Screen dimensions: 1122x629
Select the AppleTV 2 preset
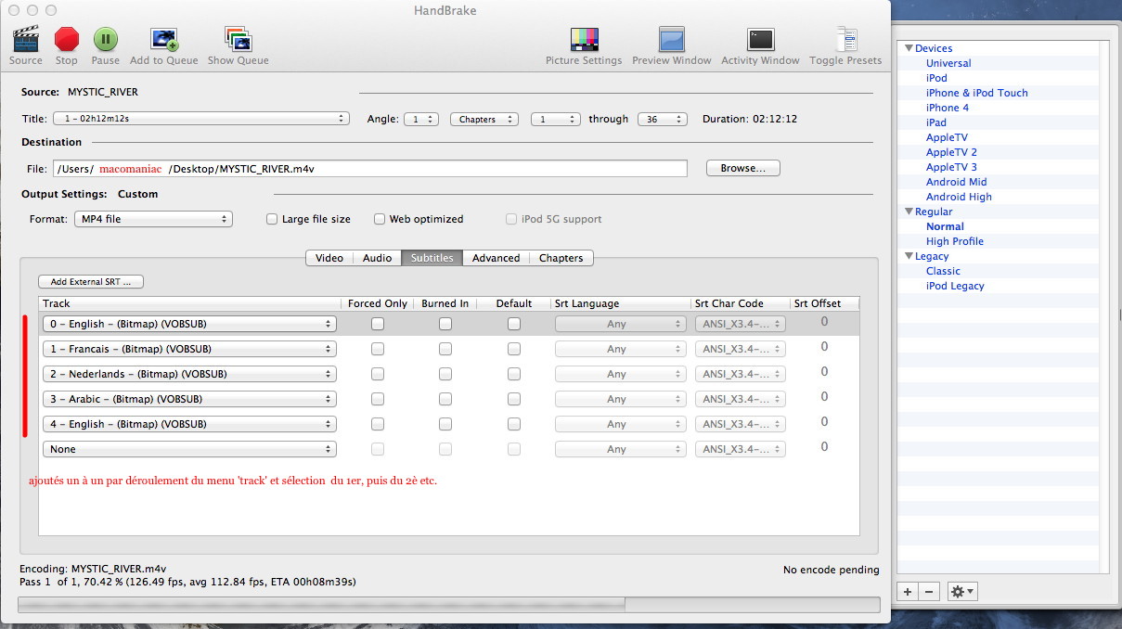pos(951,152)
